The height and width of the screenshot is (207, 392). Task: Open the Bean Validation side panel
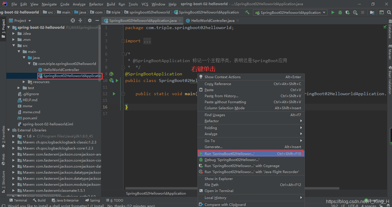[390, 80]
